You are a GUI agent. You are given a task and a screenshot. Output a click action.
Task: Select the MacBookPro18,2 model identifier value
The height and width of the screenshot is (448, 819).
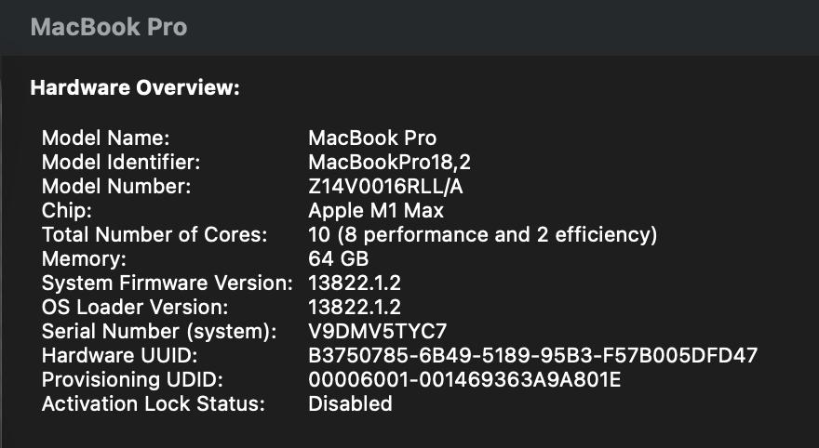tap(390, 162)
